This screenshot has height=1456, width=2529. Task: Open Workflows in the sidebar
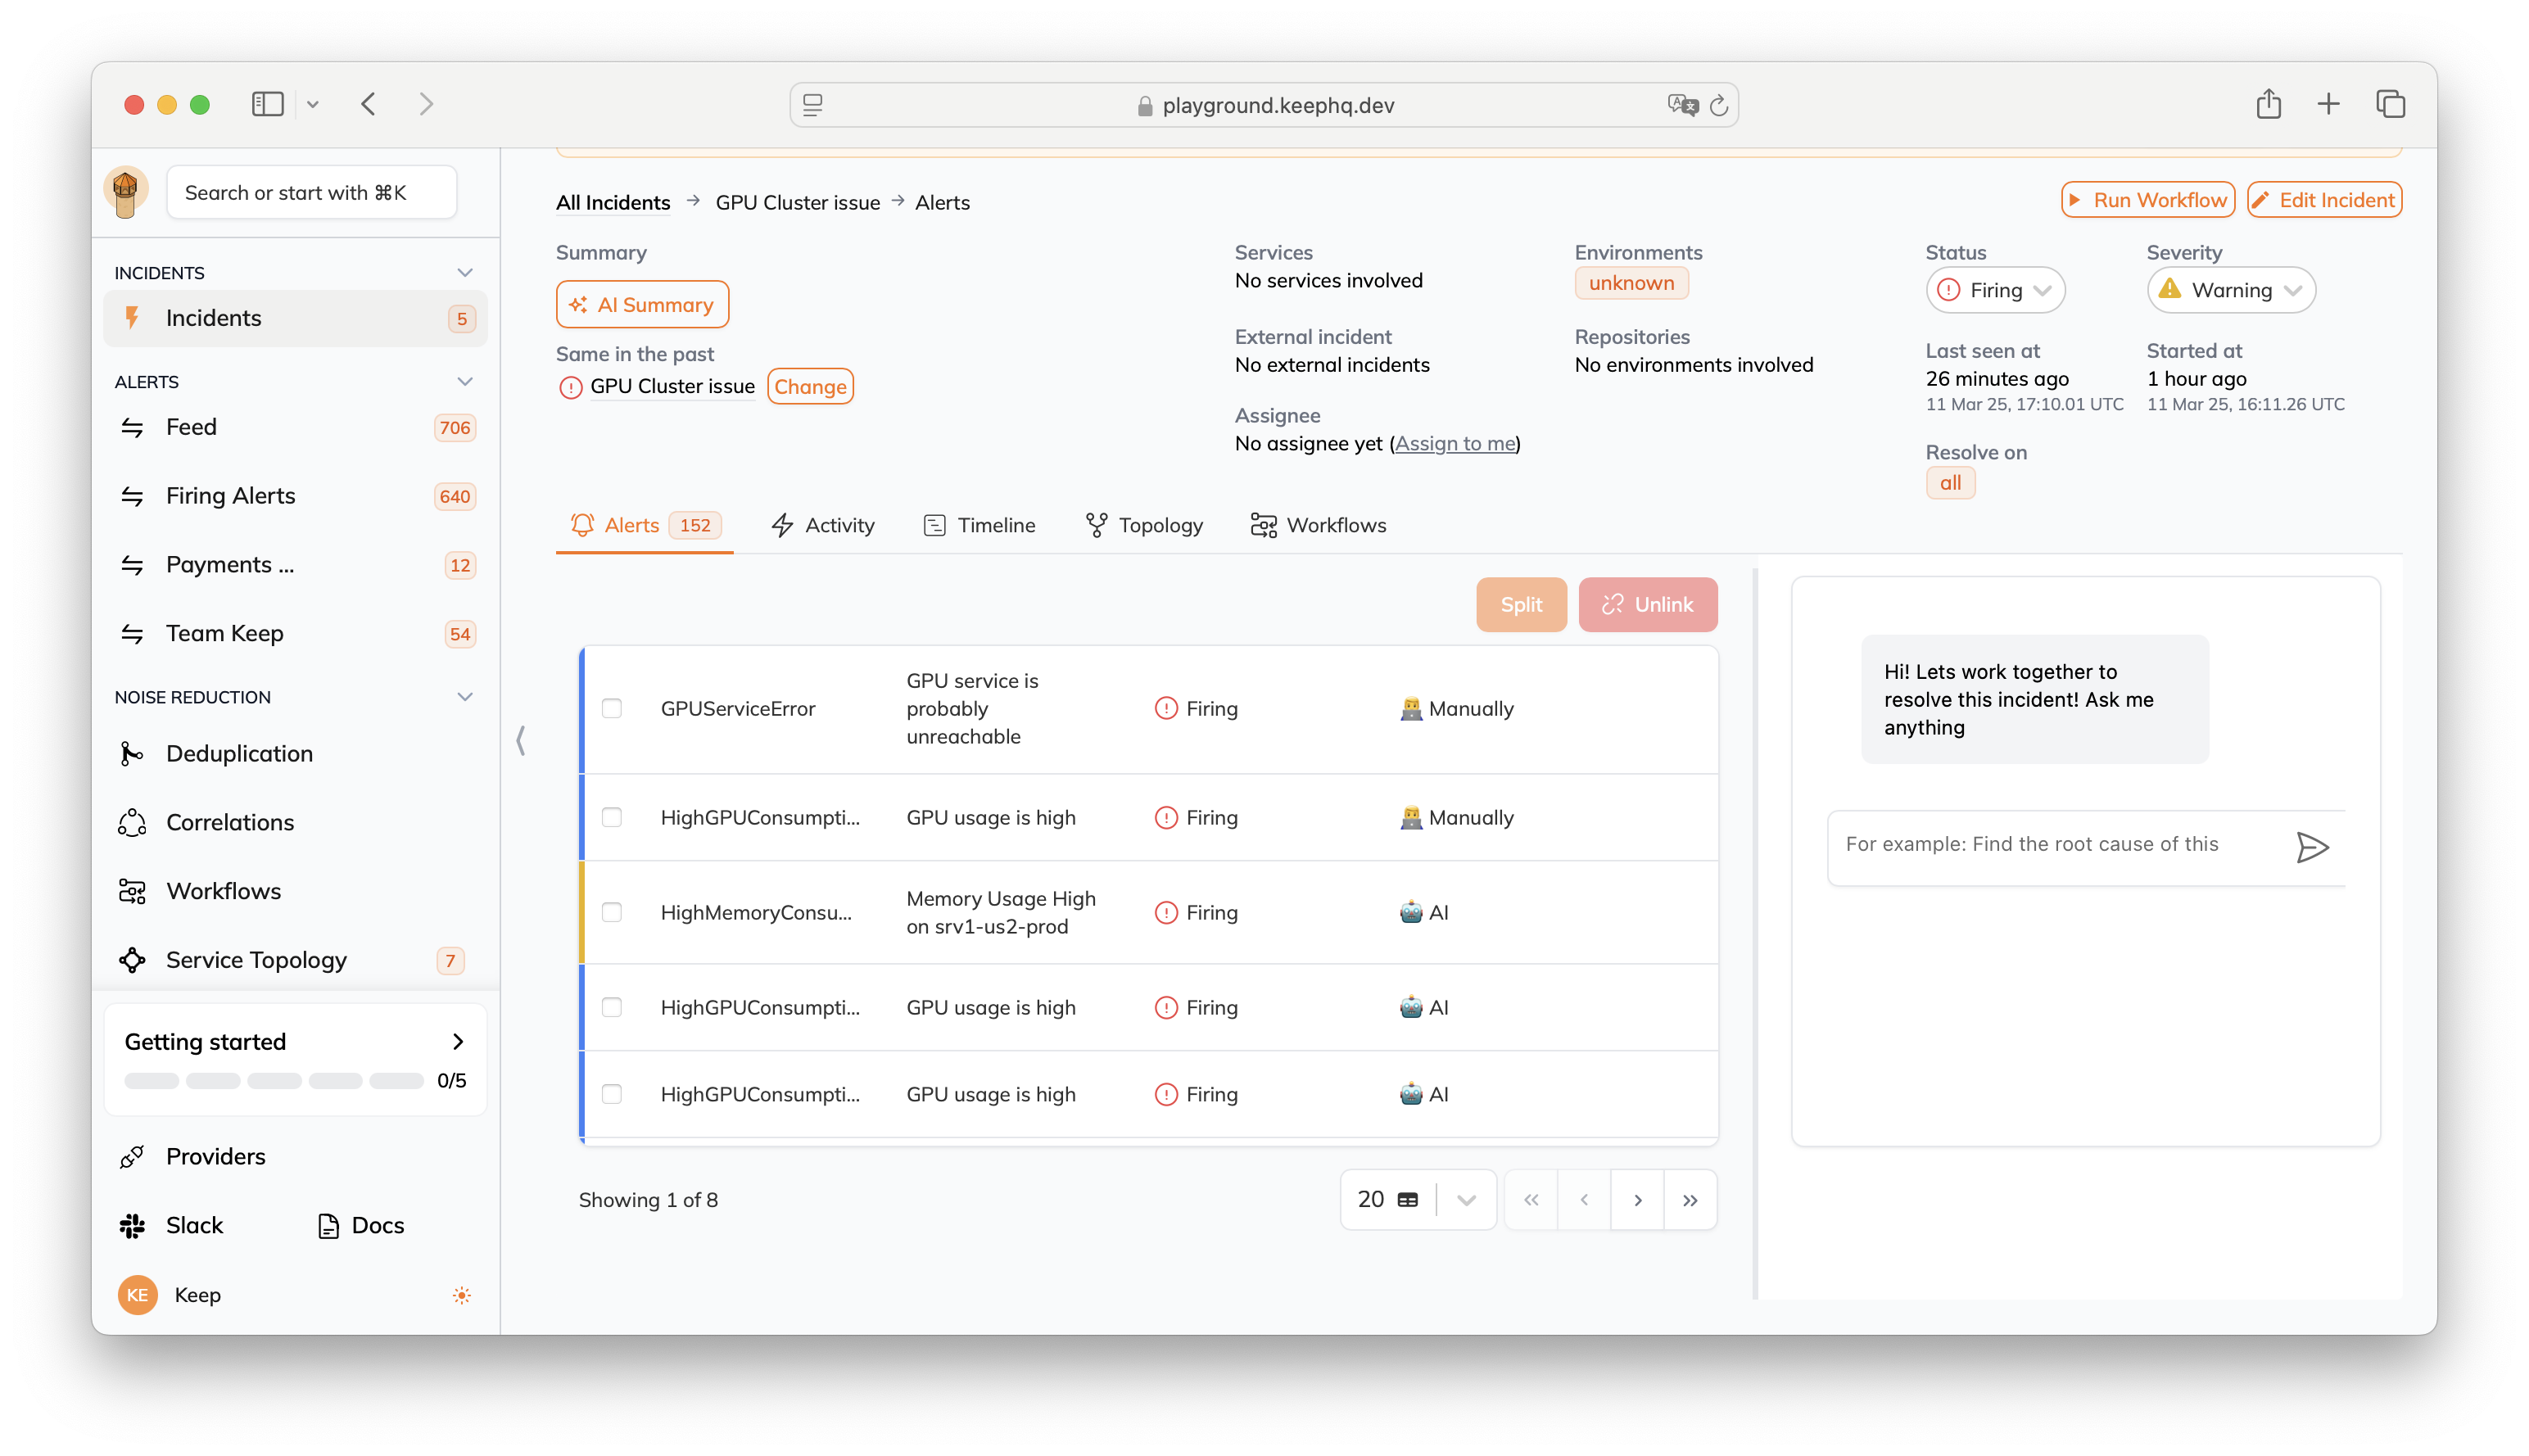coord(295,892)
